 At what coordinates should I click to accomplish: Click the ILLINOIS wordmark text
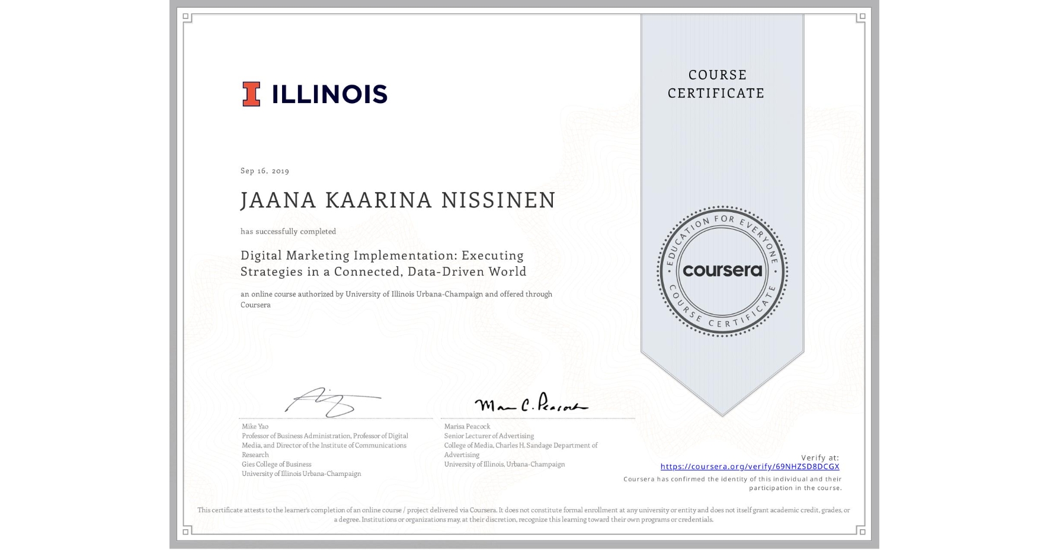pyautogui.click(x=329, y=94)
